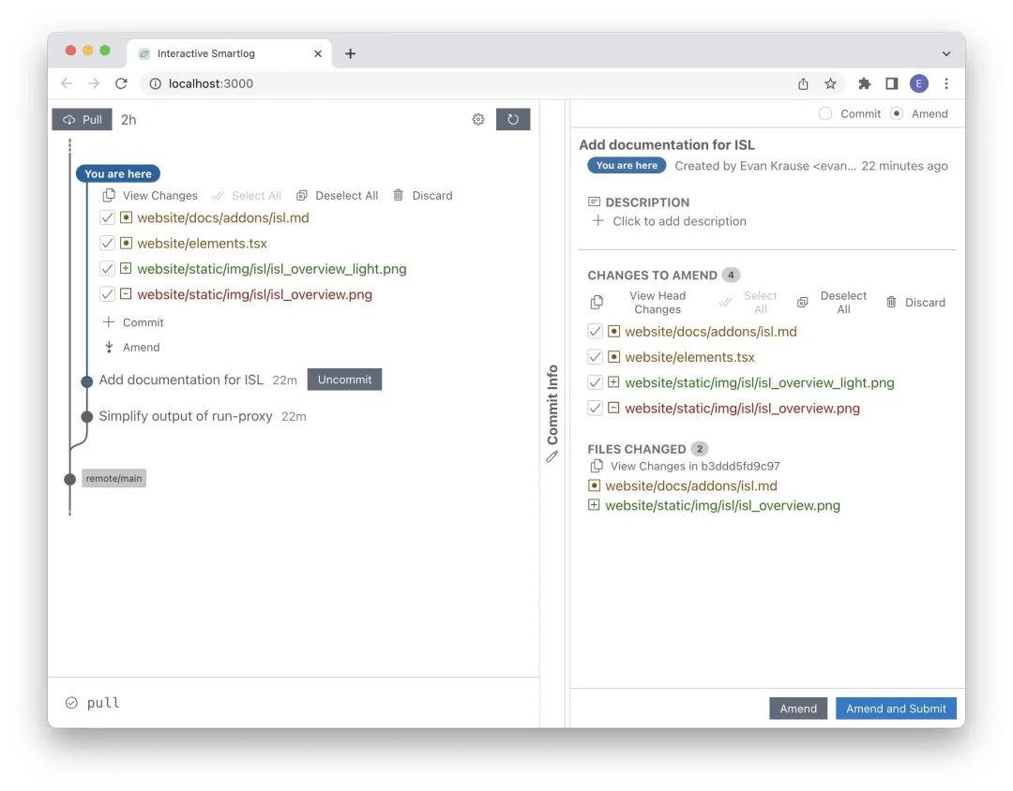Screen dimensions: 1013x791
Task: Click the remote/main bookmark tag
Action: coord(113,479)
